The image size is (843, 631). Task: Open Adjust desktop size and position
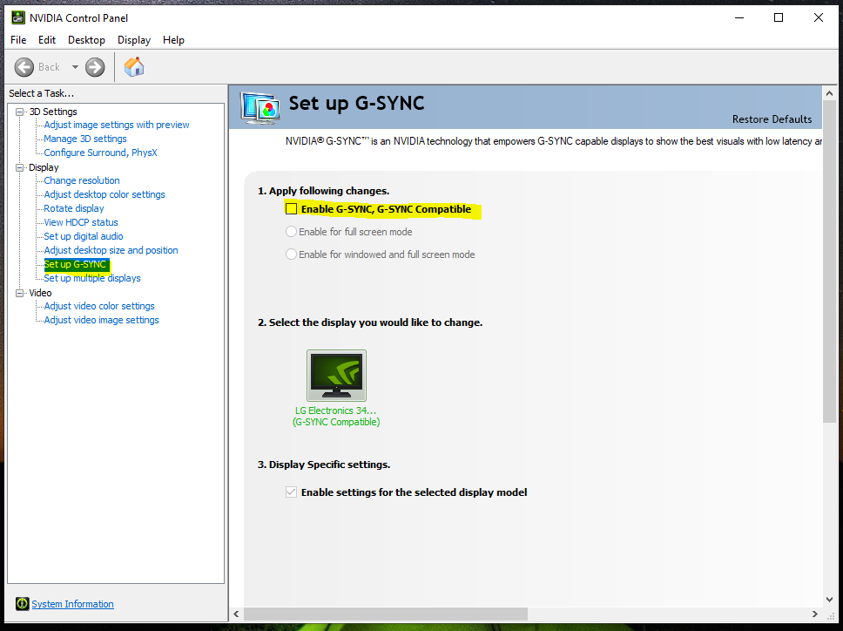tap(111, 251)
